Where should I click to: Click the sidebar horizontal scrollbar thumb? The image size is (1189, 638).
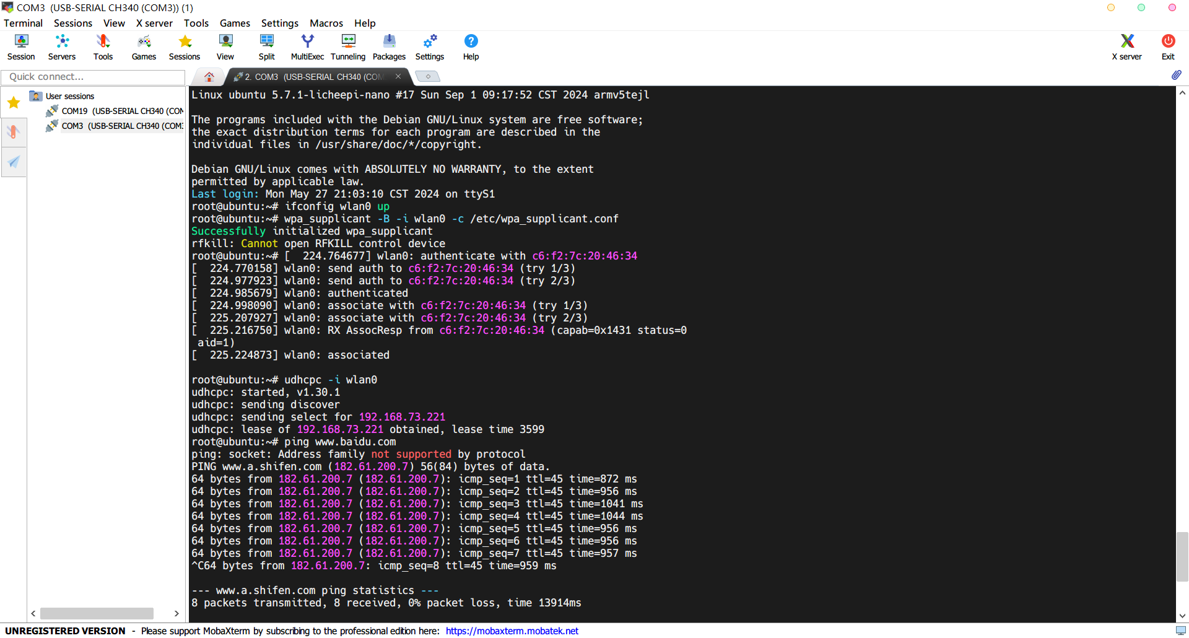pos(97,613)
